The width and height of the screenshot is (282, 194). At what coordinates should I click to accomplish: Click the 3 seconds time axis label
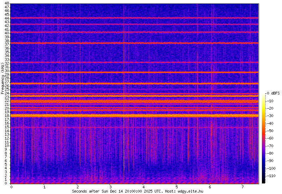110,187
